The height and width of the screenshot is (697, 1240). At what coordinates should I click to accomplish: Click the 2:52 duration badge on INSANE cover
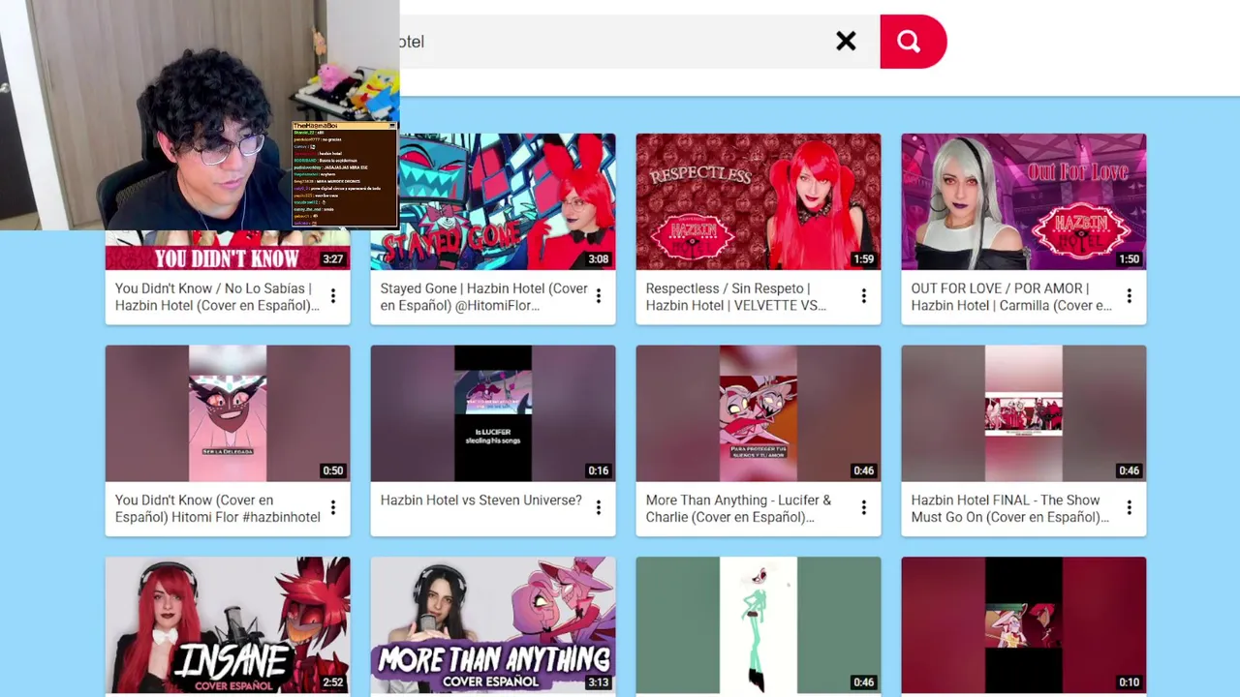point(333,682)
